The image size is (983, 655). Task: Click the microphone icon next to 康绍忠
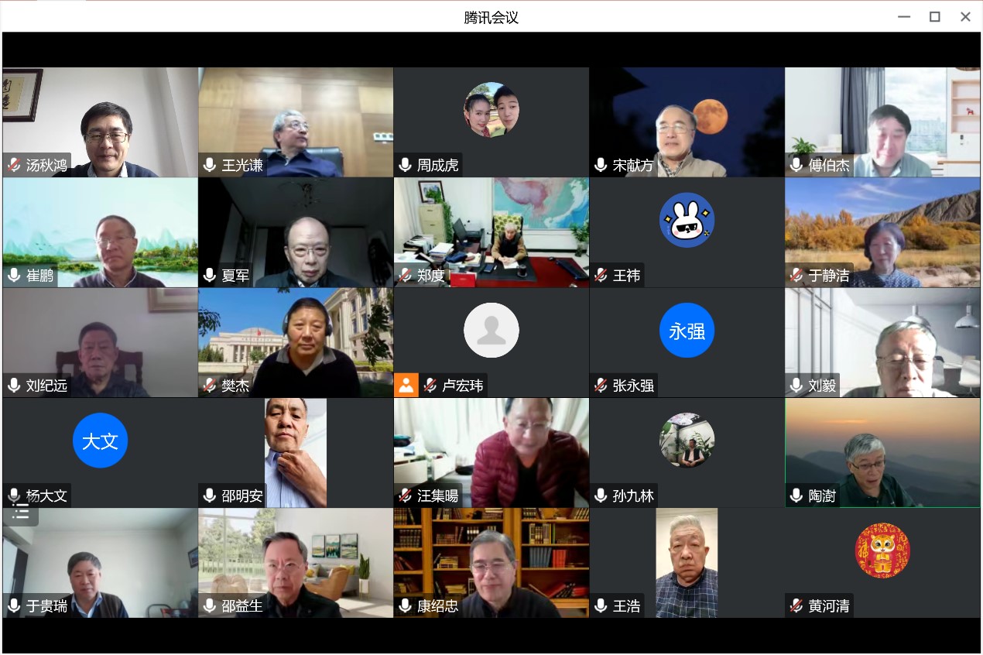[405, 605]
